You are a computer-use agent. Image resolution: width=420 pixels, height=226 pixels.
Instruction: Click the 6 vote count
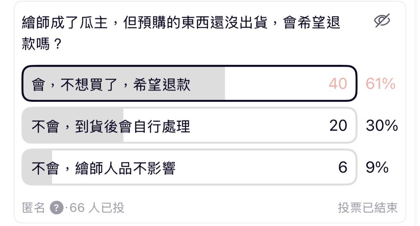[x=343, y=167]
